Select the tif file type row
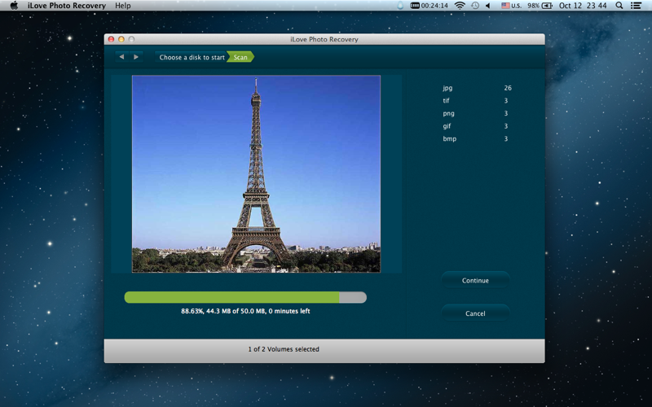Screen dimensions: 652x407 pos(477,100)
